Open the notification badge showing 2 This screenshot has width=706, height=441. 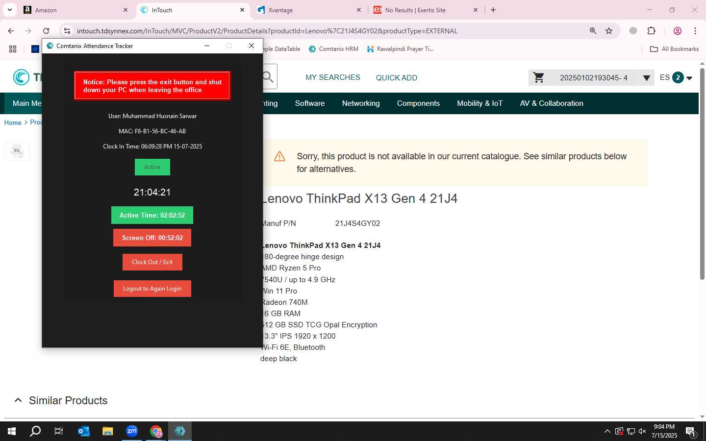pyautogui.click(x=678, y=77)
